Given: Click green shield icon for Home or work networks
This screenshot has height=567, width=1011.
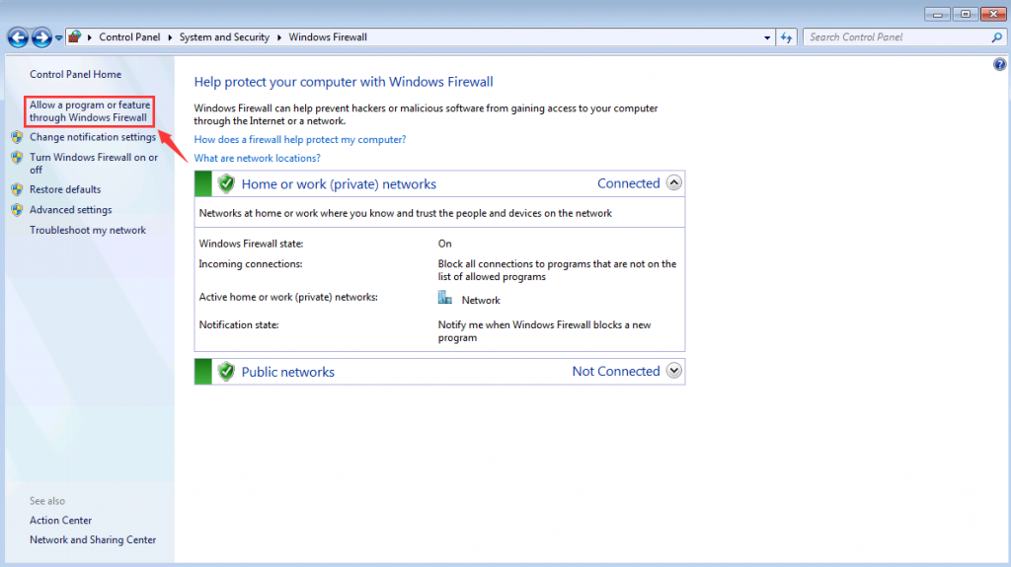Looking at the screenshot, I should [226, 183].
